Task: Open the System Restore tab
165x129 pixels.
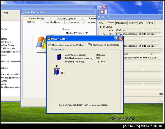Action: coord(37,18)
